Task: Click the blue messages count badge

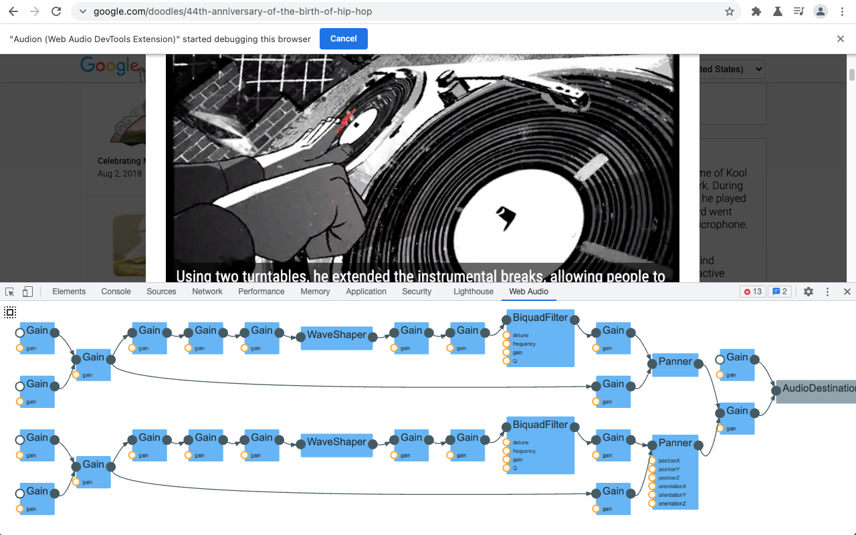Action: coord(780,292)
